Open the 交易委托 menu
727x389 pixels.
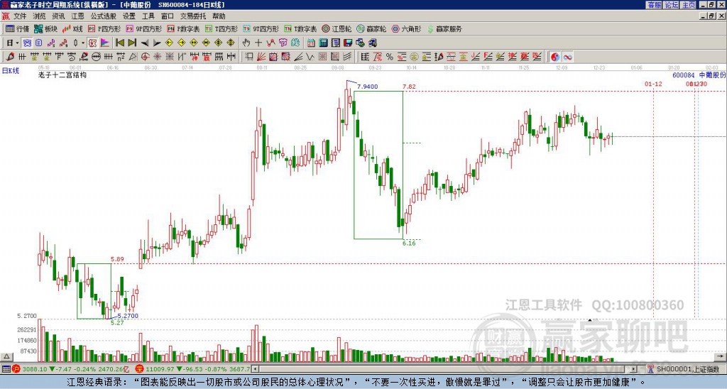coord(193,16)
